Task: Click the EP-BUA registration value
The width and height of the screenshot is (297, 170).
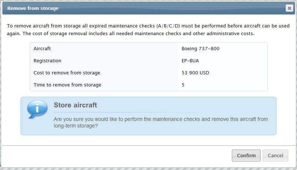Action: 190,60
